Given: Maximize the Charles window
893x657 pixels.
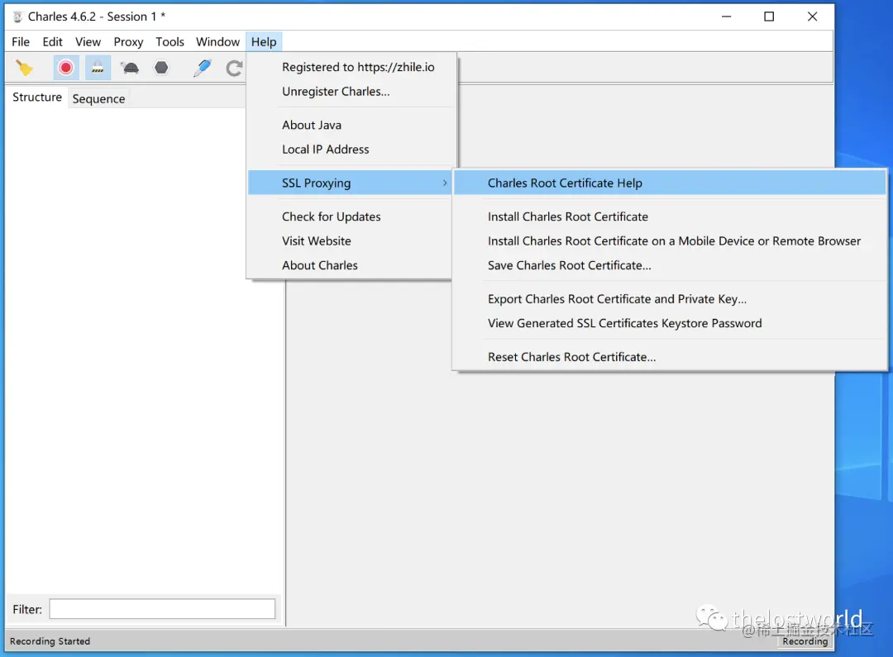Looking at the screenshot, I should coord(769,17).
